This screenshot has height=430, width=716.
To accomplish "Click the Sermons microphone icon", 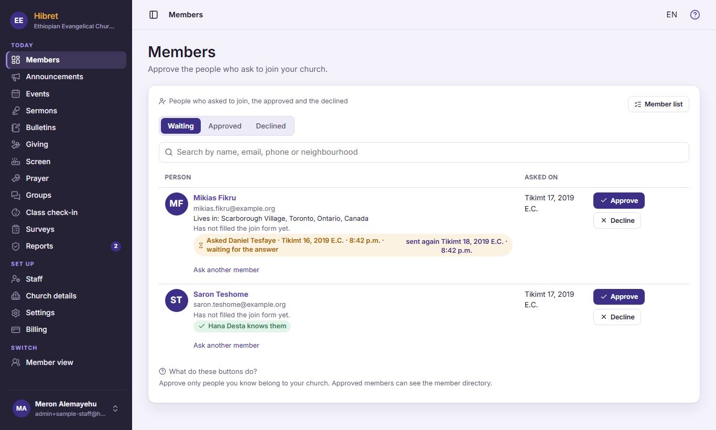I will [x=16, y=111].
